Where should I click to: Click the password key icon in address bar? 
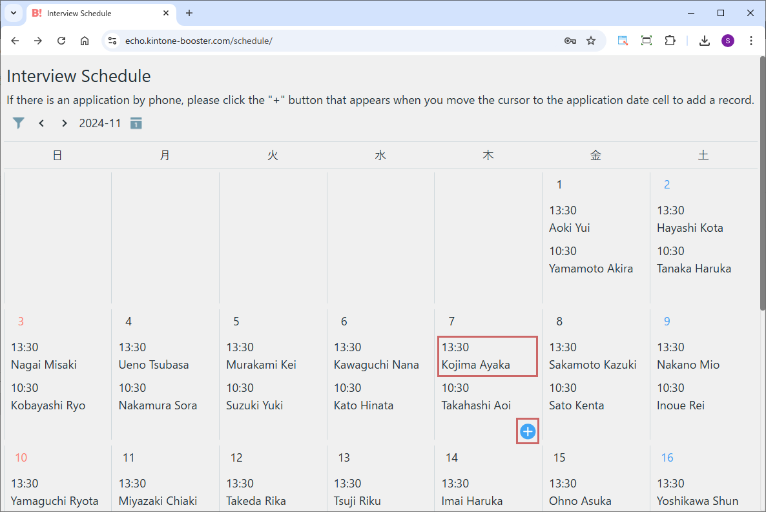[570, 41]
